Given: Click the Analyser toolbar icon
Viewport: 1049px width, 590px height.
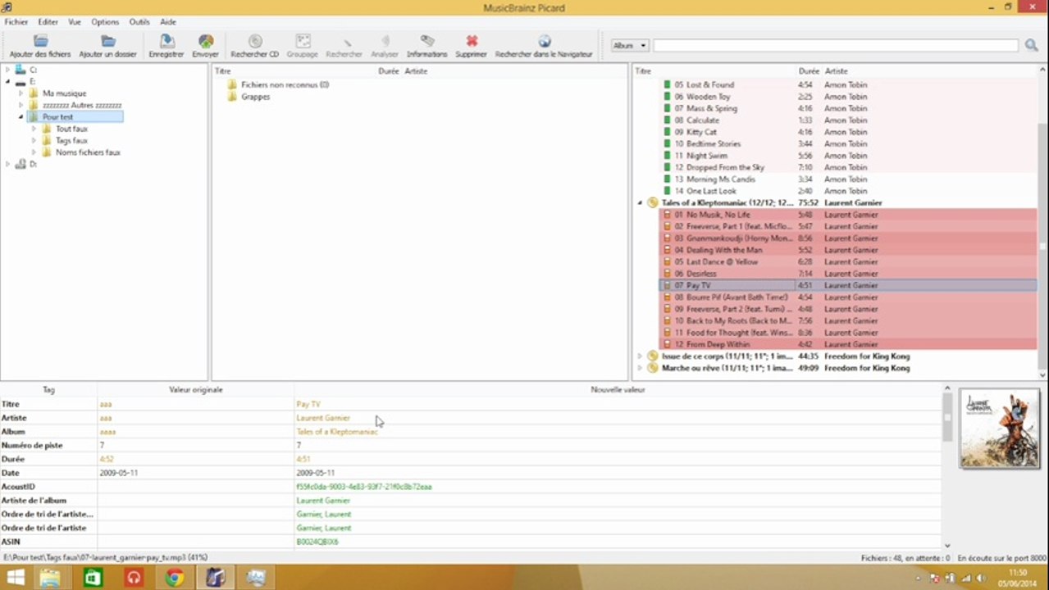Looking at the screenshot, I should pyautogui.click(x=385, y=41).
